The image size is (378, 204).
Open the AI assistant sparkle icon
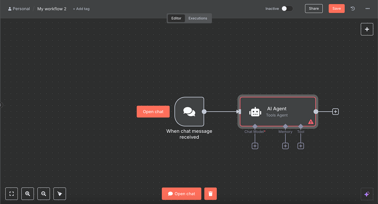point(367,194)
